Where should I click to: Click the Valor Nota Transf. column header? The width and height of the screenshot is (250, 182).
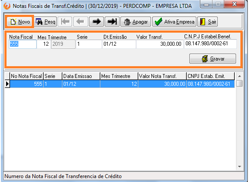(162, 76)
